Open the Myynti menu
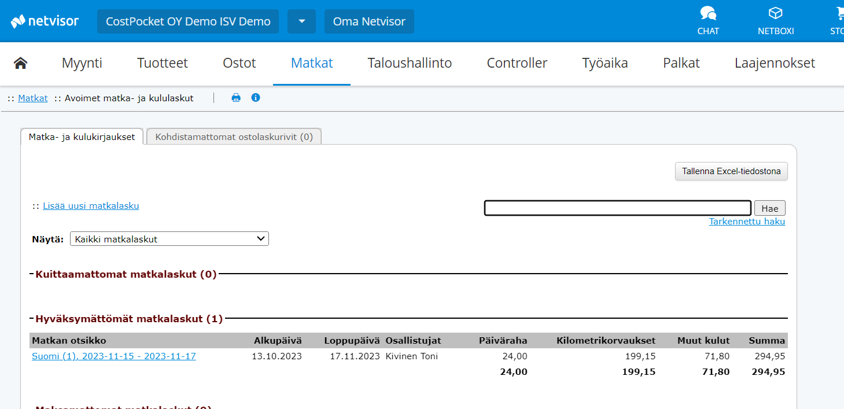The image size is (844, 409). tap(82, 63)
